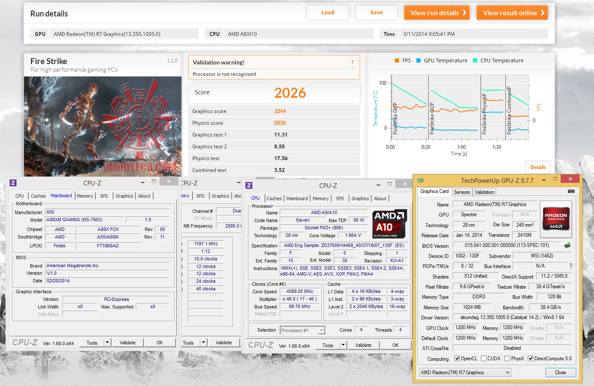Toggle the DirectCompute 5.0 checkbox
Image resolution: width=594 pixels, height=386 pixels.
[x=530, y=359]
